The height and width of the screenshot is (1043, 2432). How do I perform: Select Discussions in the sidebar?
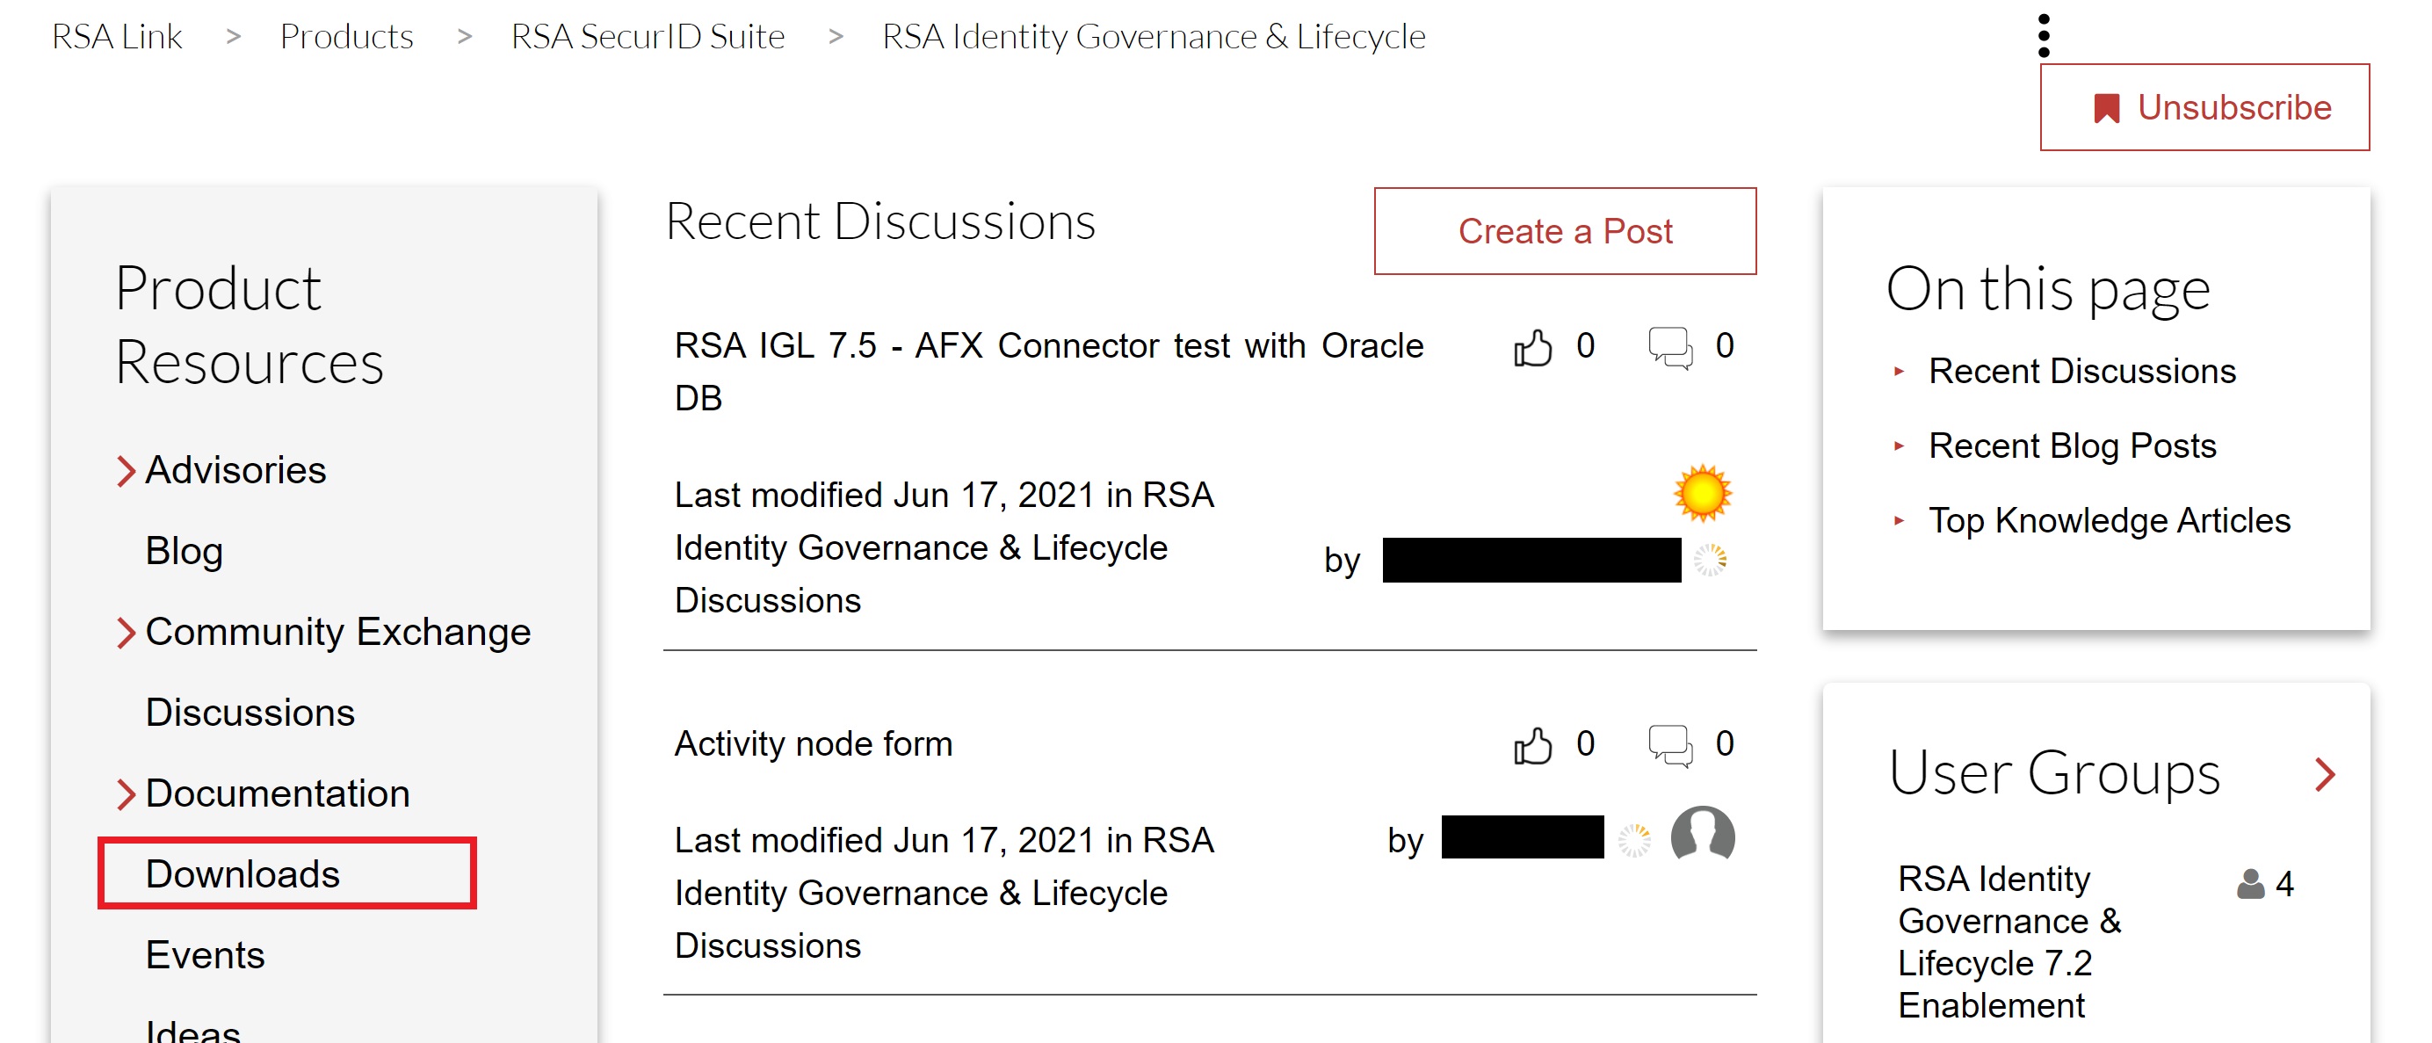[x=250, y=712]
